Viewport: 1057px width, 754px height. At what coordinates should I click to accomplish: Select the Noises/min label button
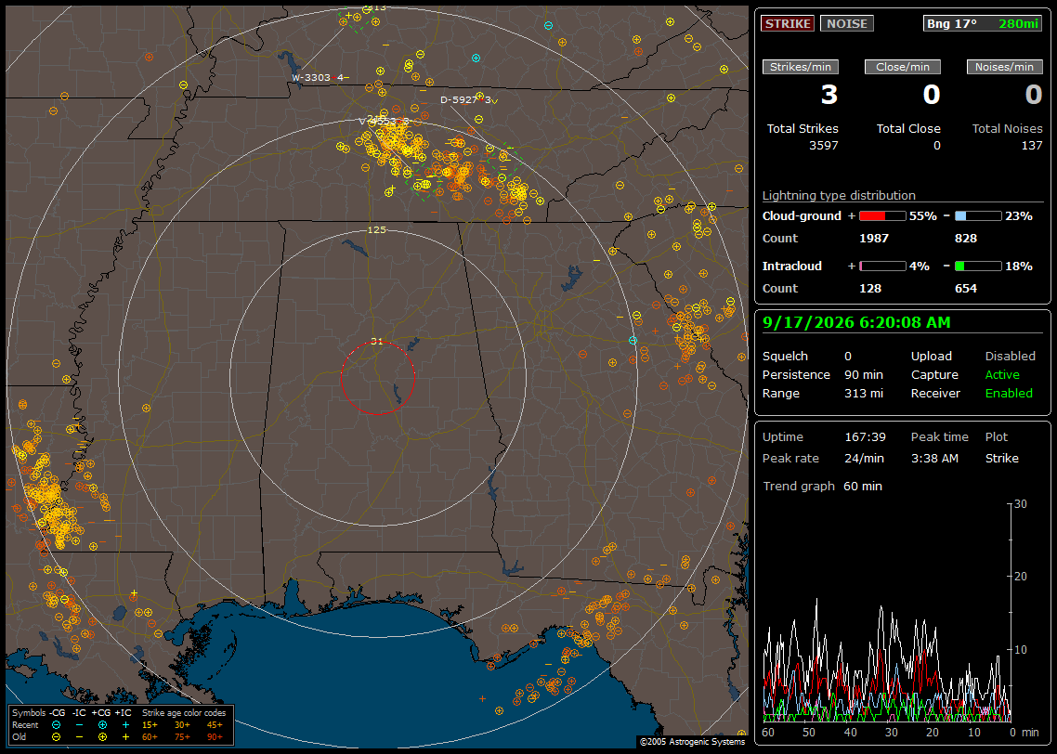(x=1004, y=67)
